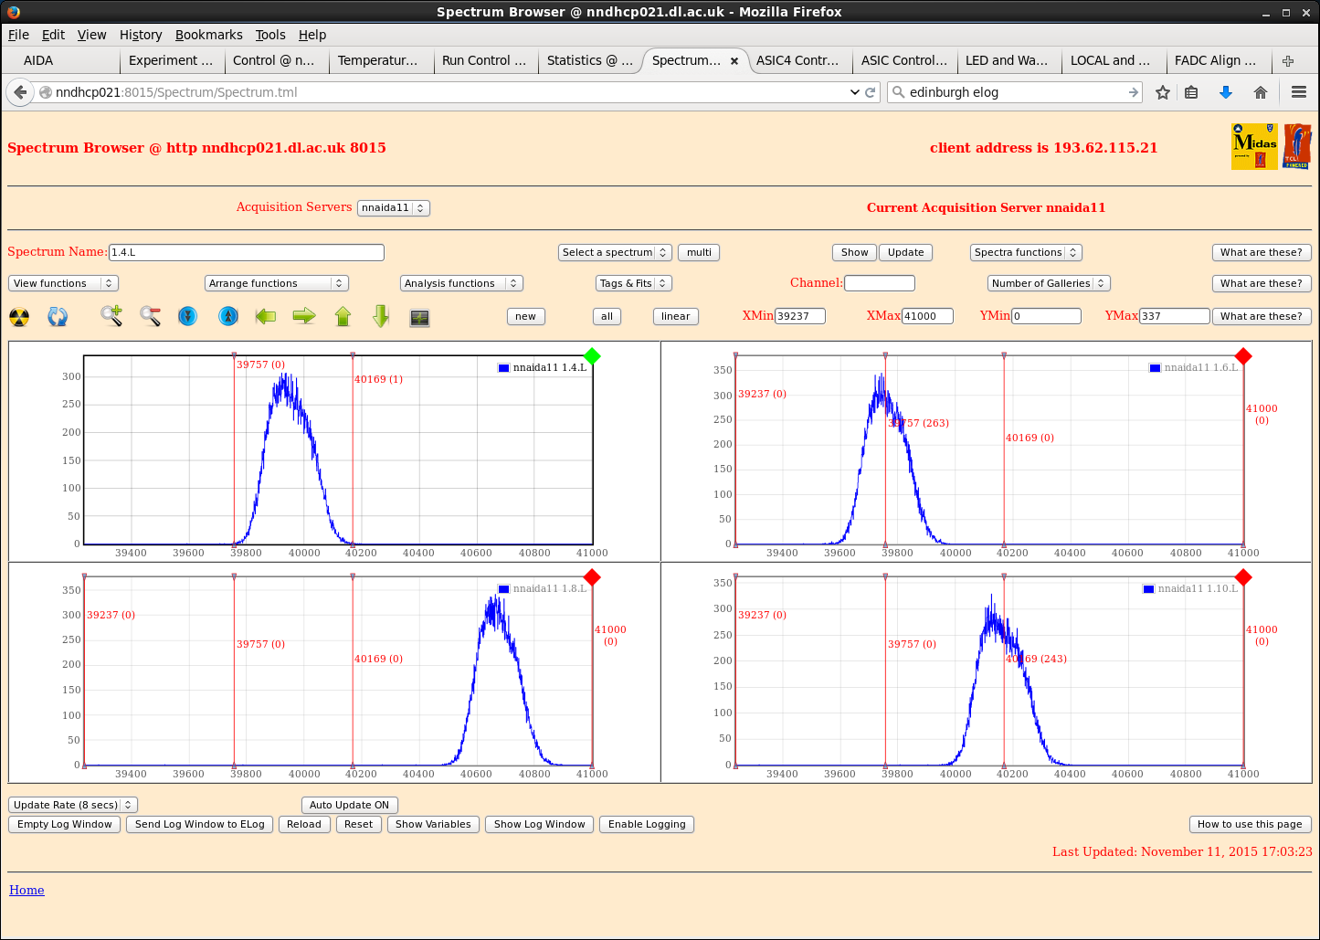
Task: Switch to the Run Control tab
Action: 483,60
